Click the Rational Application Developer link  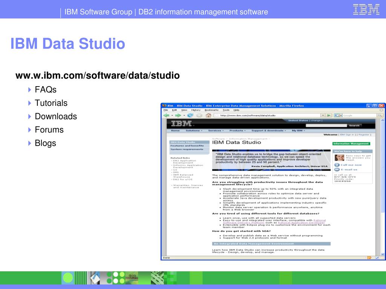(301, 223)
